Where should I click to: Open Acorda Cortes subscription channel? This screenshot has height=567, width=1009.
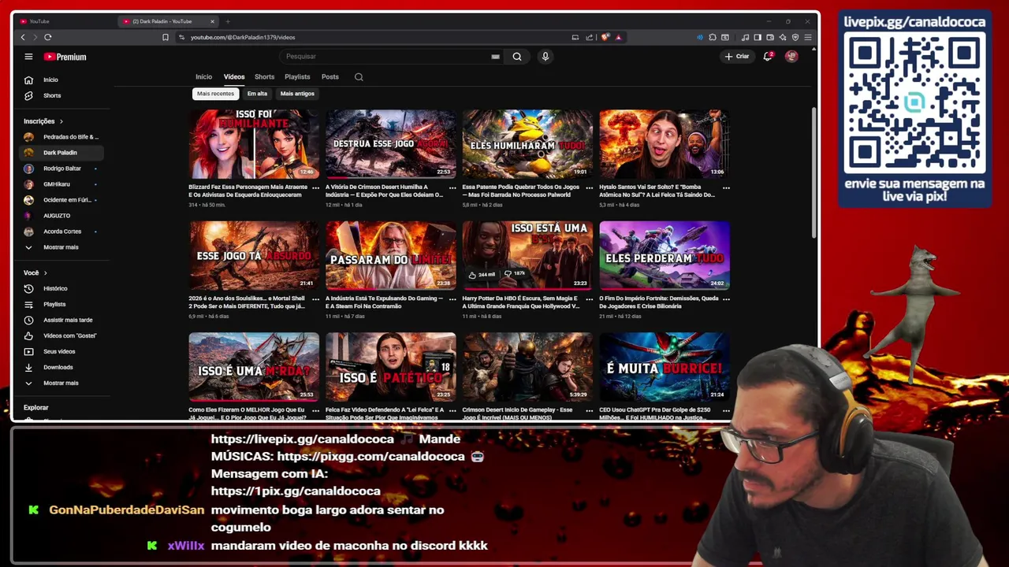point(63,232)
